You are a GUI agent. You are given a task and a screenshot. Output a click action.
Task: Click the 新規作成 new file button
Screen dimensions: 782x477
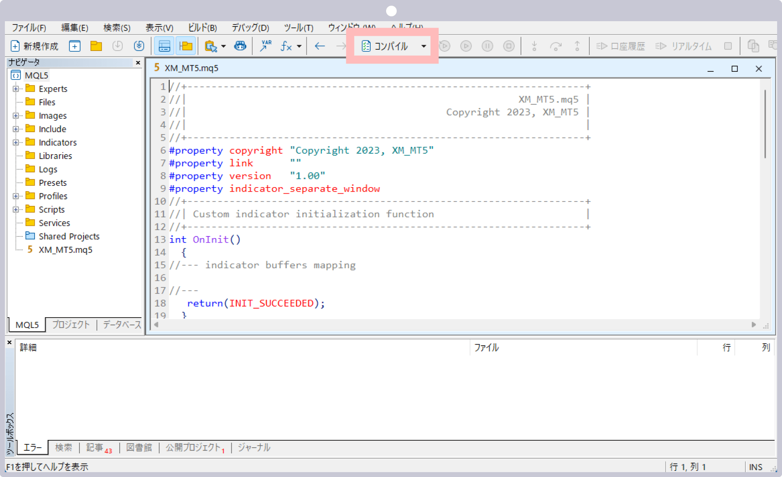click(x=34, y=46)
